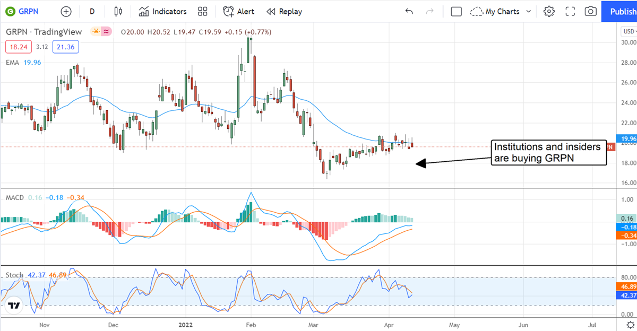
Task: Open the GRPN symbol search field
Action: tap(27, 11)
